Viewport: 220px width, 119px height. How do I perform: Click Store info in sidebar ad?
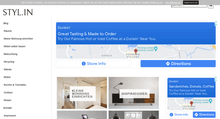(179, 114)
